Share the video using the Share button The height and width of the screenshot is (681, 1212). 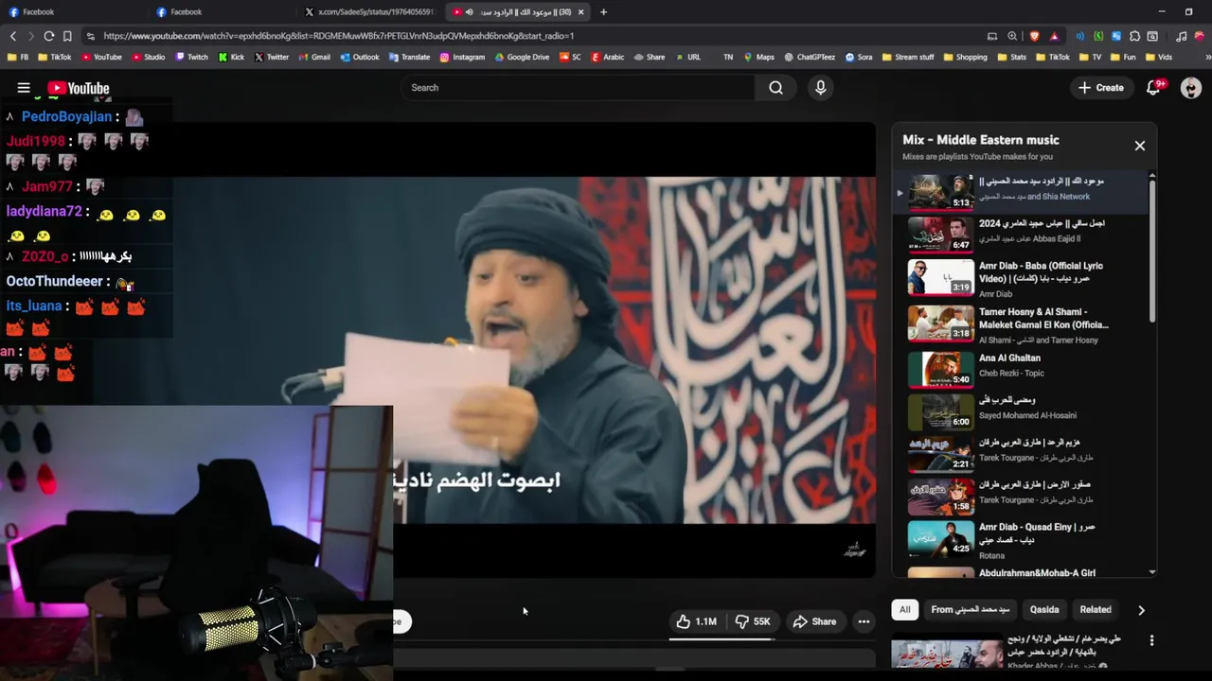pyautogui.click(x=814, y=621)
